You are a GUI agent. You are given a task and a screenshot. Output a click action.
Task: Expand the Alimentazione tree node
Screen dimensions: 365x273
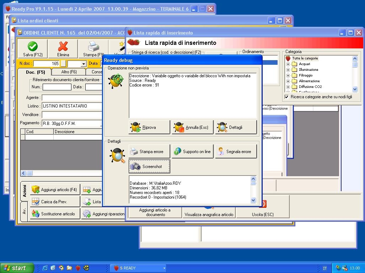coord(288,81)
